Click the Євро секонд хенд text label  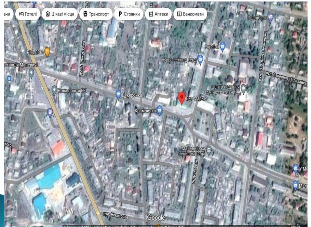(x=180, y=60)
